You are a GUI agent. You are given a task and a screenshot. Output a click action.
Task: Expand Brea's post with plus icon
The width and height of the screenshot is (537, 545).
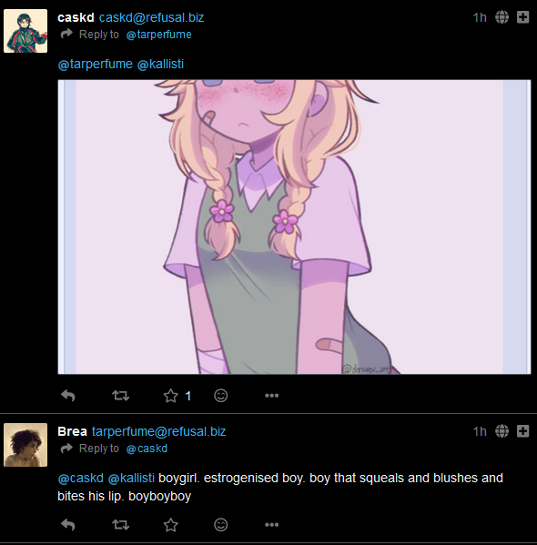pos(522,431)
